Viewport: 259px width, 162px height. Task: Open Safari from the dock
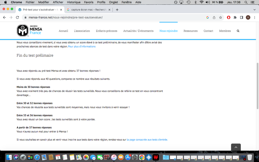(x=37, y=157)
